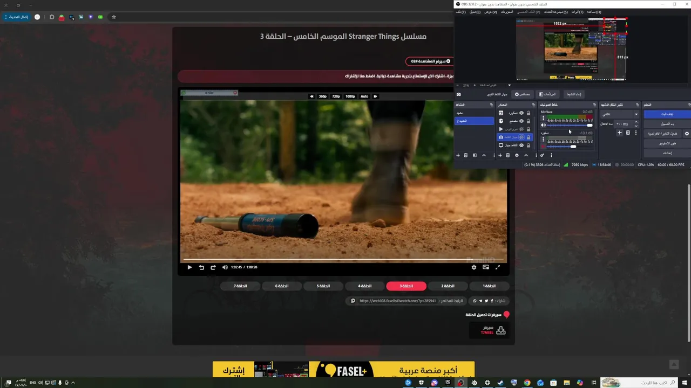
Task: Open scene filters icon in Scenes panel
Action: pos(475,155)
